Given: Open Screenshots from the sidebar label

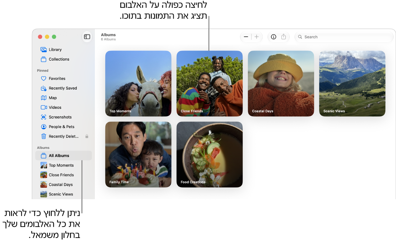Looking at the screenshot, I should (60, 117).
